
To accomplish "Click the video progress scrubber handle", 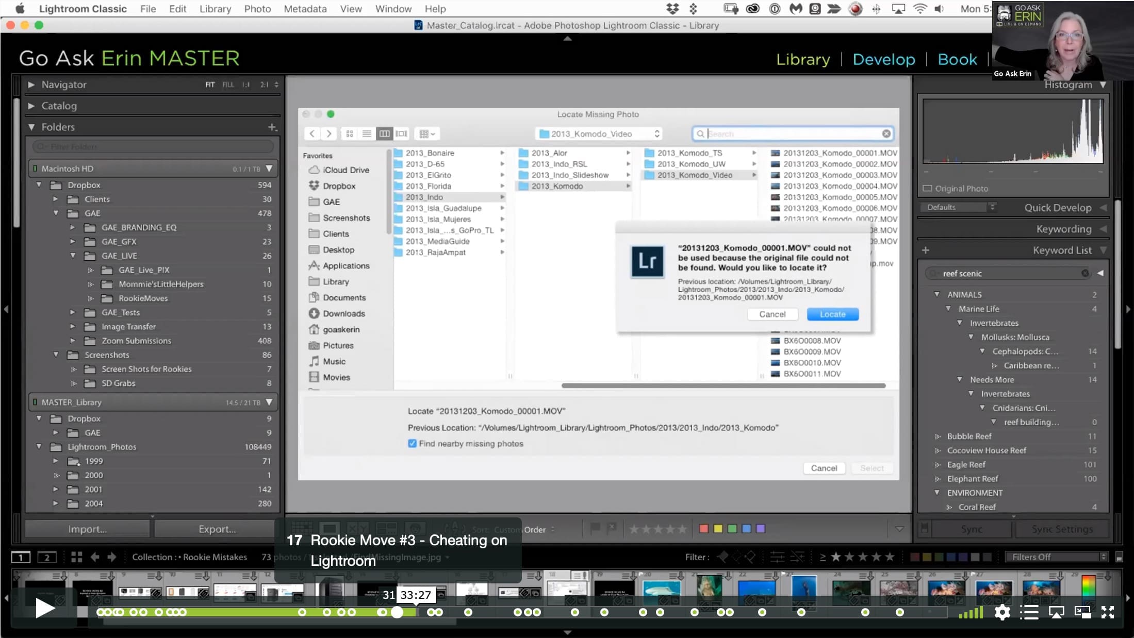I will [397, 612].
